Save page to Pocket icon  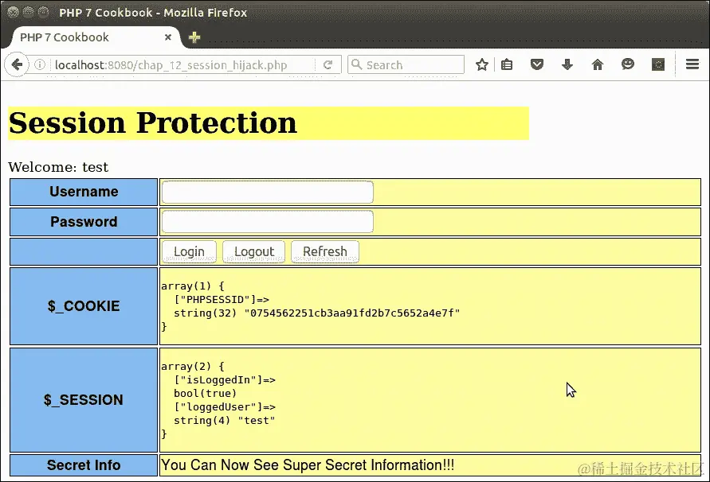[537, 64]
